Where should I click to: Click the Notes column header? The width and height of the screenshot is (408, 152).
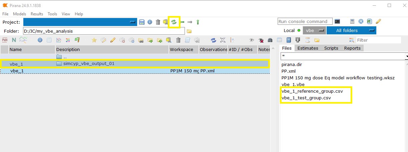coord(264,49)
